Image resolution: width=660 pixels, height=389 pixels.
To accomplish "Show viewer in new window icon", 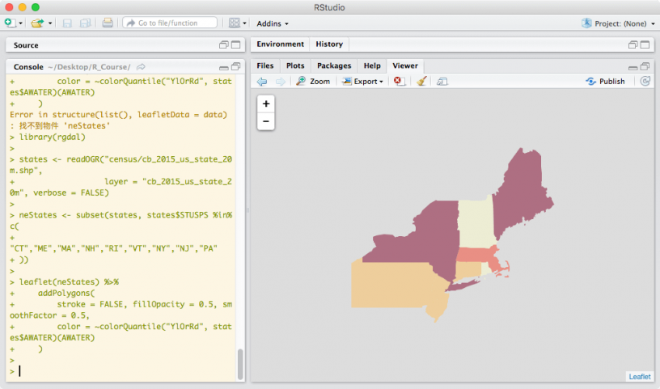I will click(x=442, y=82).
